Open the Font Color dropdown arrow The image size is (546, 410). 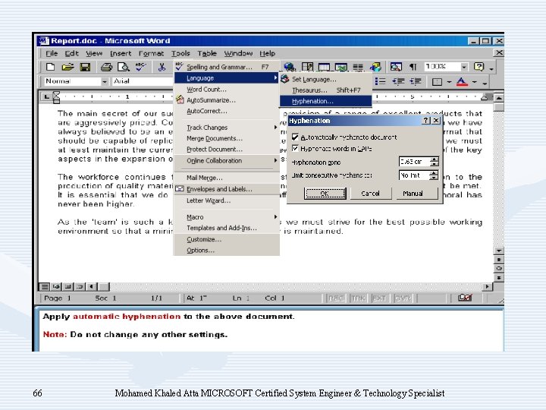[474, 82]
